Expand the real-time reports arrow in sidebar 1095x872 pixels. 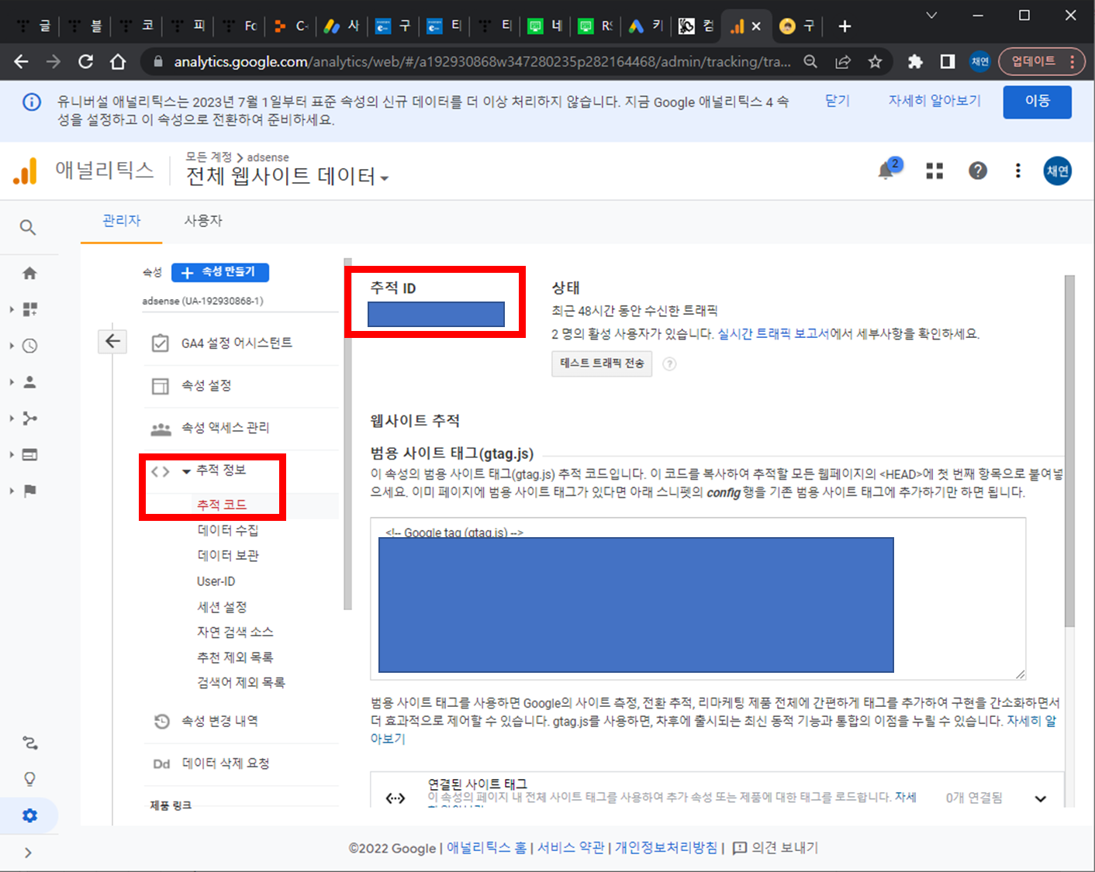tap(12, 346)
